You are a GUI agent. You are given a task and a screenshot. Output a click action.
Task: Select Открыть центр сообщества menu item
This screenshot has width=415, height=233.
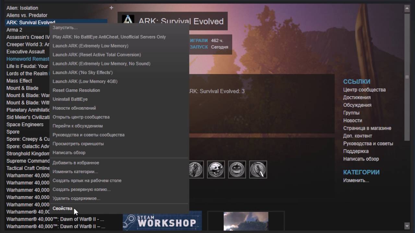coord(81,117)
